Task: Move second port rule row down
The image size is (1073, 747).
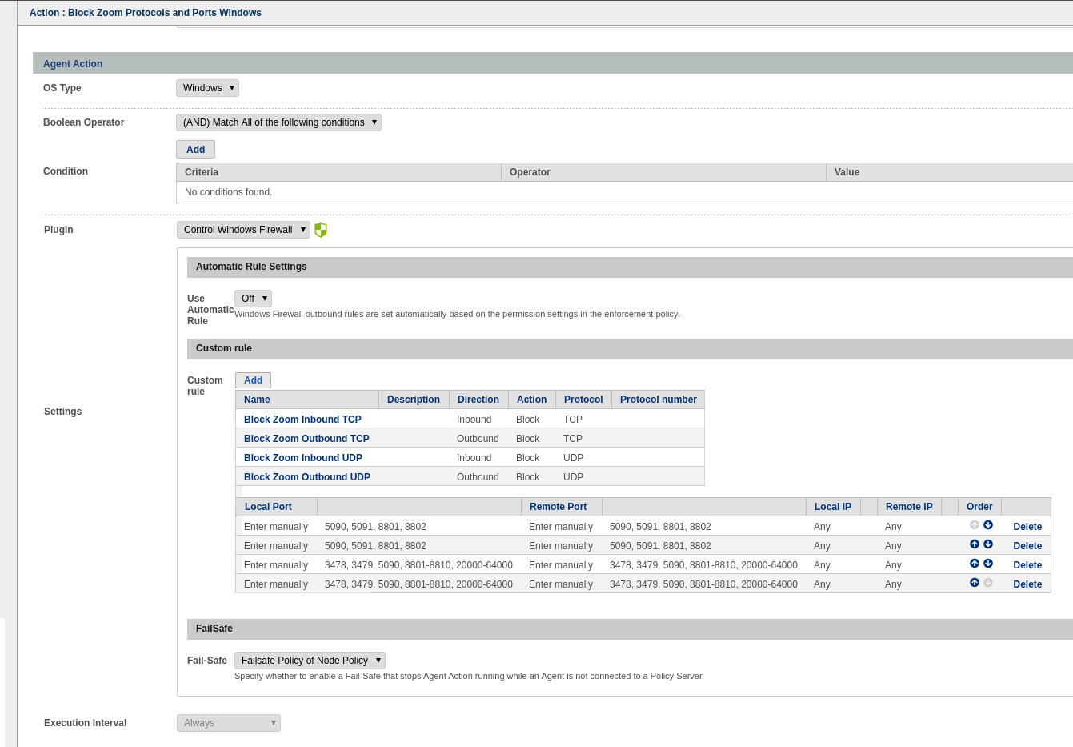Action: (988, 544)
